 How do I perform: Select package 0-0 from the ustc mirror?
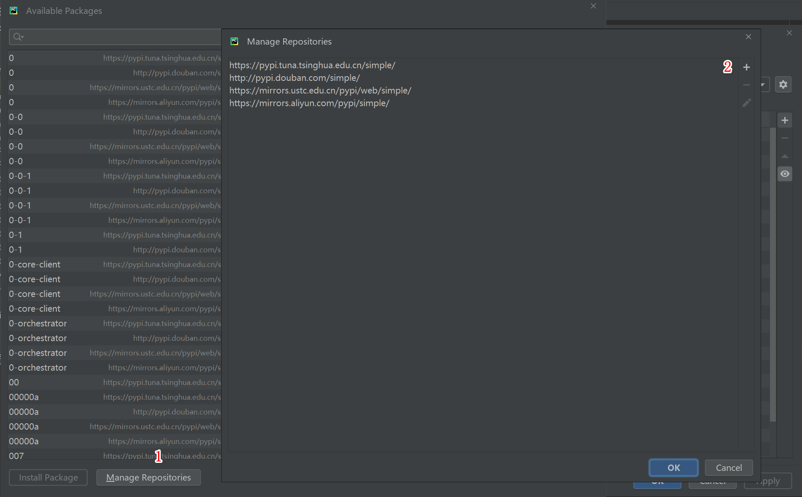pyautogui.click(x=115, y=147)
